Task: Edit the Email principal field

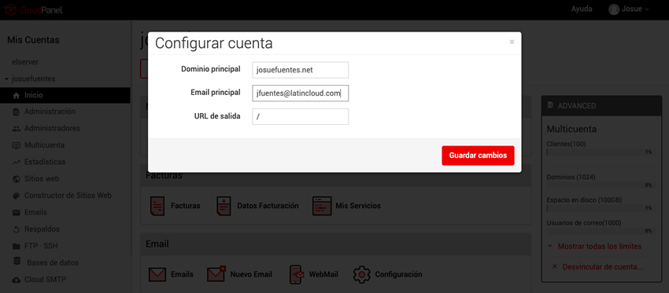Action: pyautogui.click(x=301, y=93)
